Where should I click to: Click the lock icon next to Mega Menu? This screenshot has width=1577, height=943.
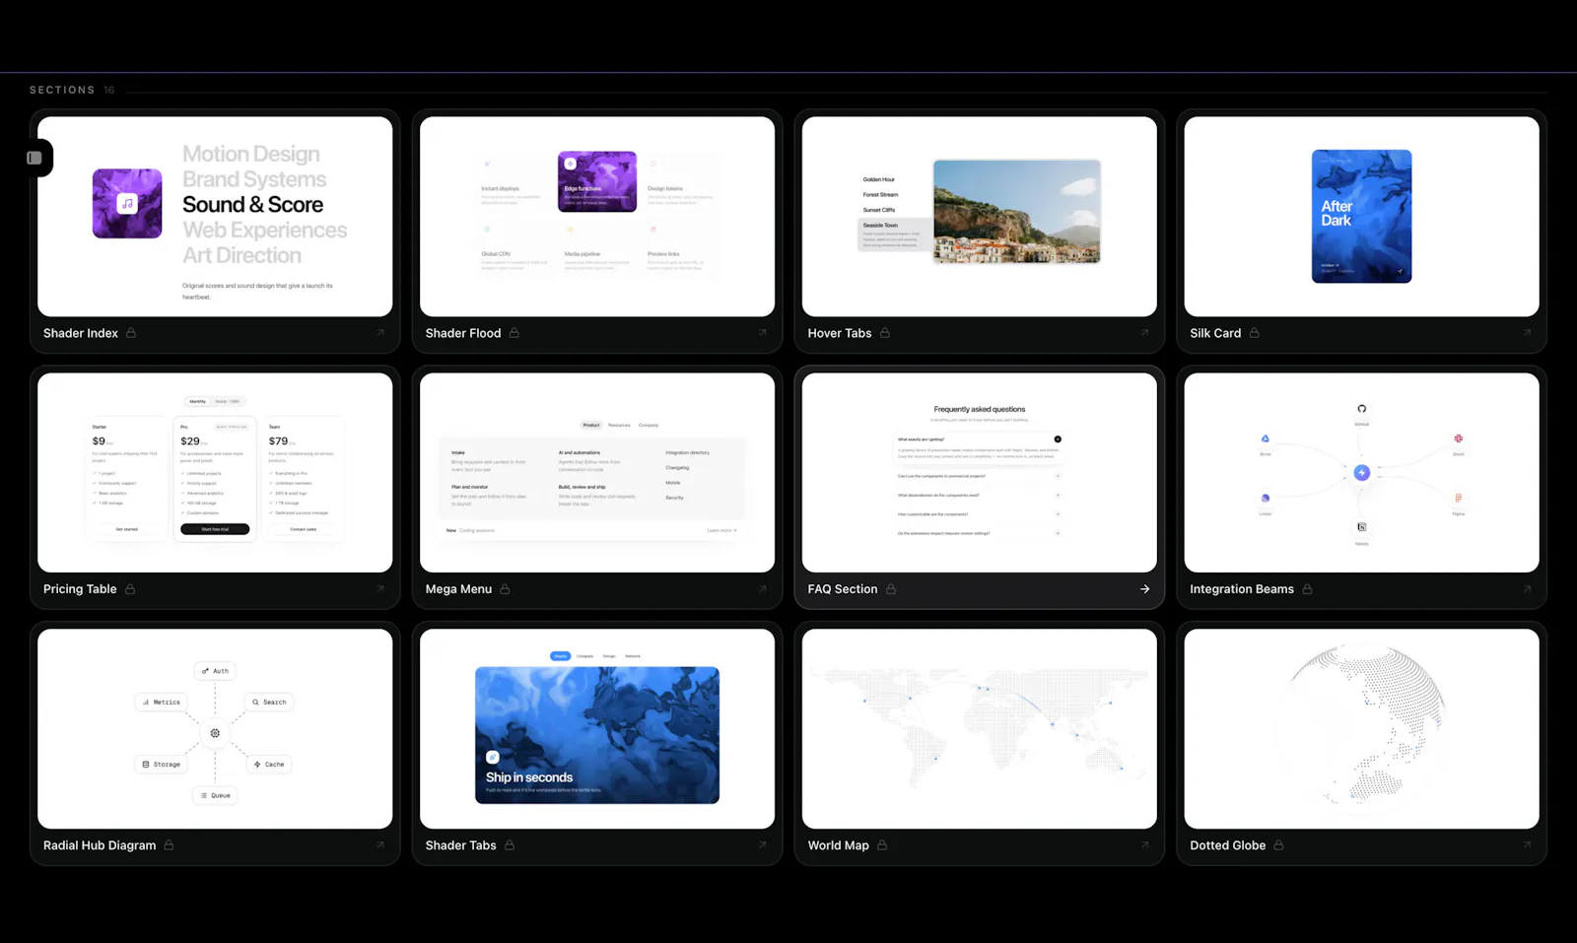[x=506, y=589]
